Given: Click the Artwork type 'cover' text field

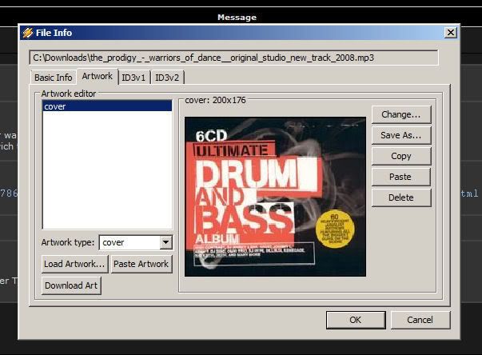Looking at the screenshot, I should point(129,242).
